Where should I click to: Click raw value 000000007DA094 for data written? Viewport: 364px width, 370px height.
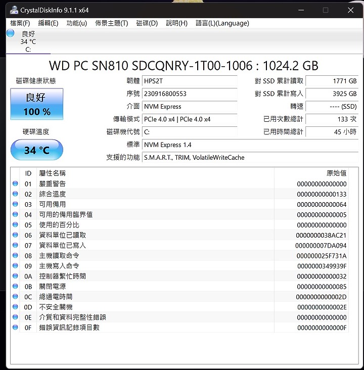click(x=321, y=246)
